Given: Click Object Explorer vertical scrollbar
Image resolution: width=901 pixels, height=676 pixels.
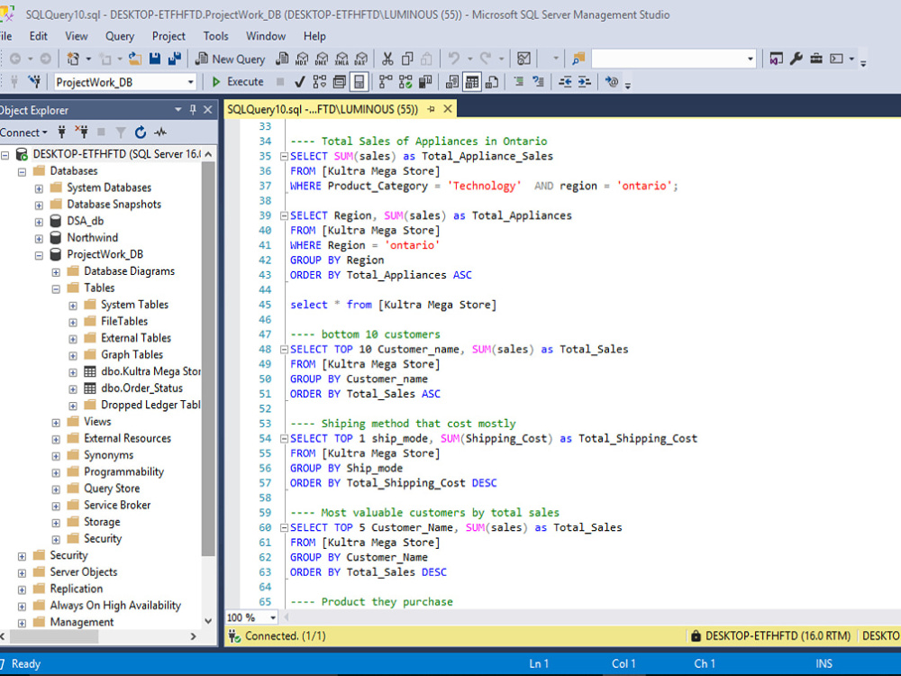Looking at the screenshot, I should [208, 358].
